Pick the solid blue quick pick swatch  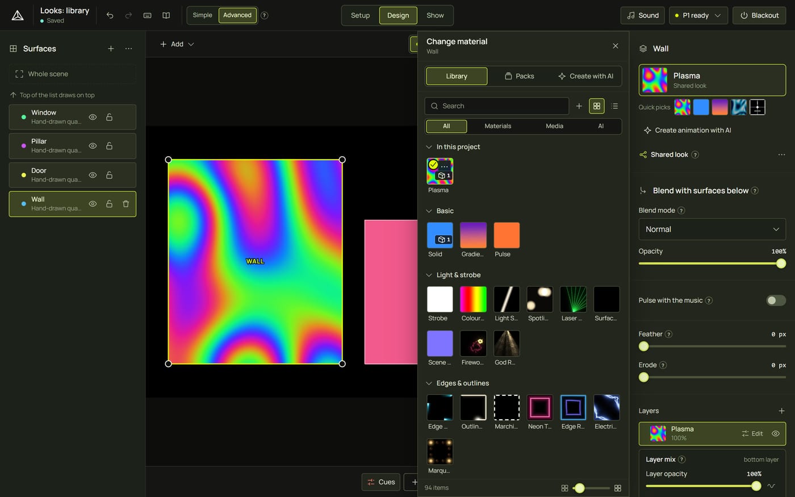(701, 107)
